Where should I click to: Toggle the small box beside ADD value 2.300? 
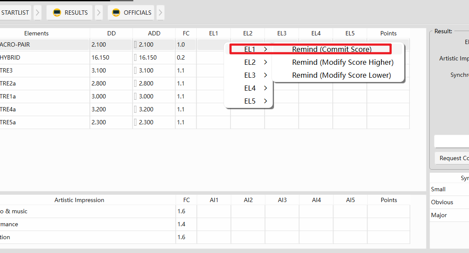135,122
